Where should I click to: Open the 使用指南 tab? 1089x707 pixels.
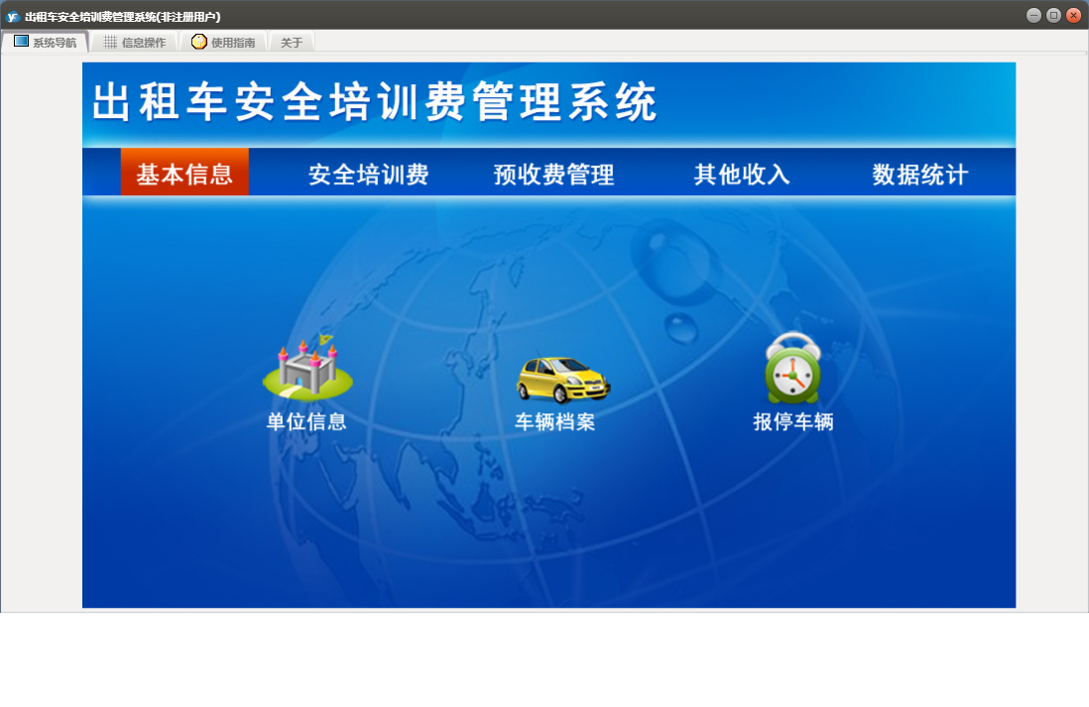(x=223, y=42)
